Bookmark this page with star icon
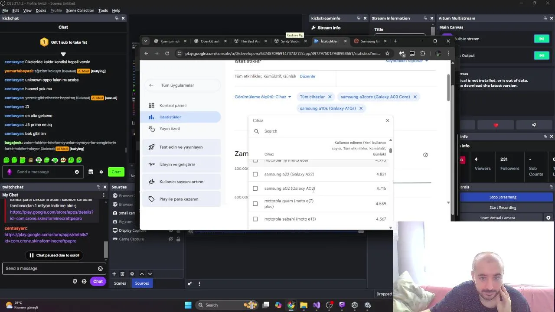The height and width of the screenshot is (312, 555). coord(387,53)
